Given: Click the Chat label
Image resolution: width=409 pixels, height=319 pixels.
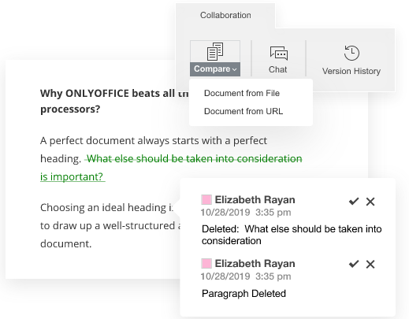Looking at the screenshot, I should pos(277,69).
